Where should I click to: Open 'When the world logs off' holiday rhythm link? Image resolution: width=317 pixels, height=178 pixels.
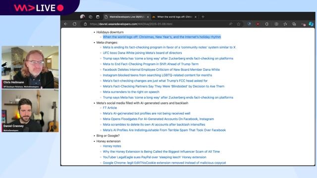pyautogui.click(x=162, y=37)
